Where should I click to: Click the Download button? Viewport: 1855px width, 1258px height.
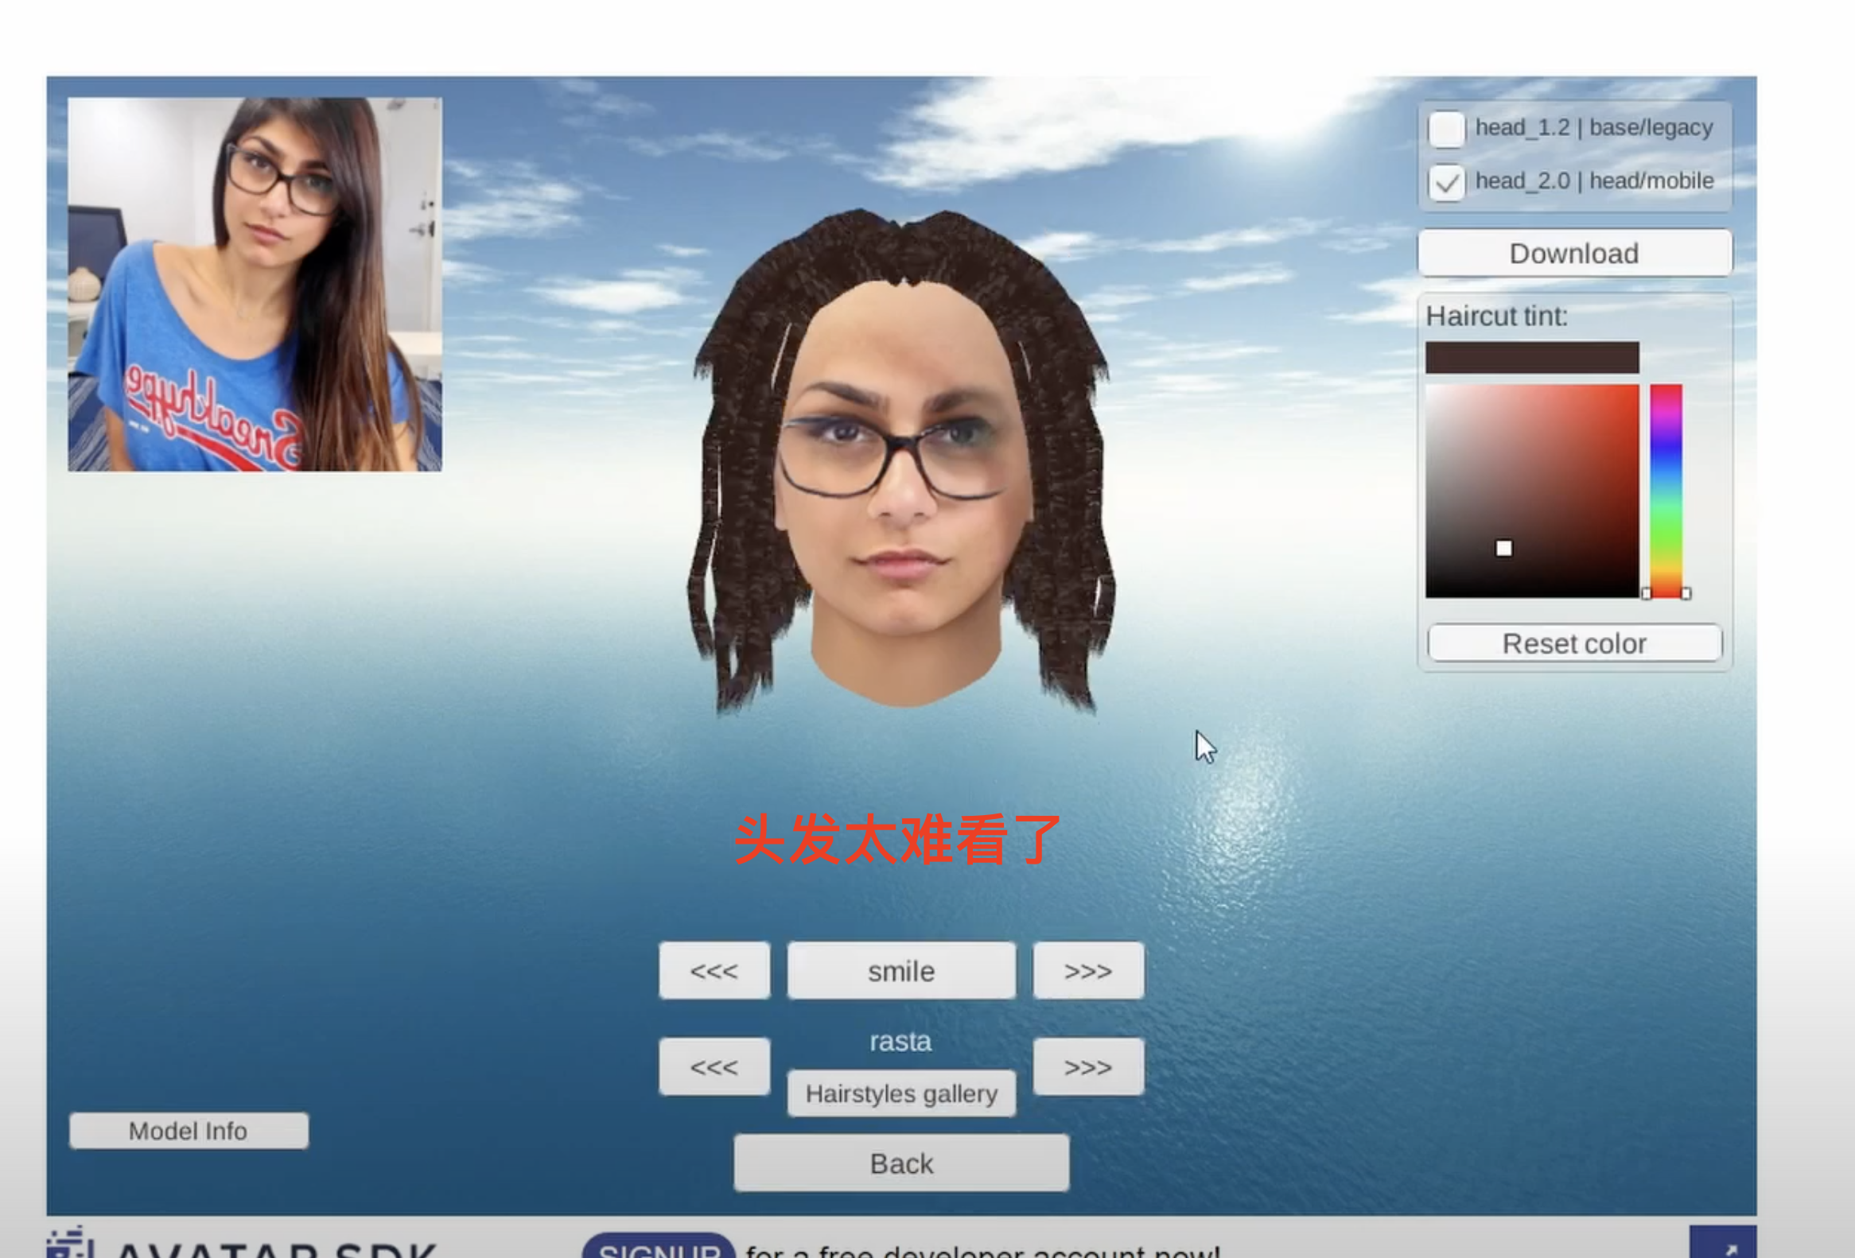click(x=1573, y=253)
